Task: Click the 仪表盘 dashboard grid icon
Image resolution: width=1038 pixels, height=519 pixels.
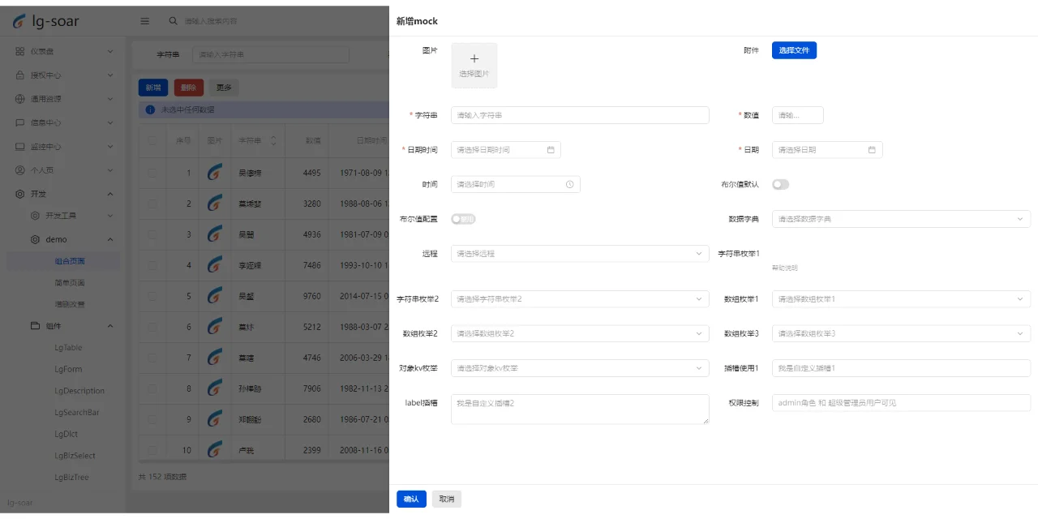Action: click(x=20, y=51)
